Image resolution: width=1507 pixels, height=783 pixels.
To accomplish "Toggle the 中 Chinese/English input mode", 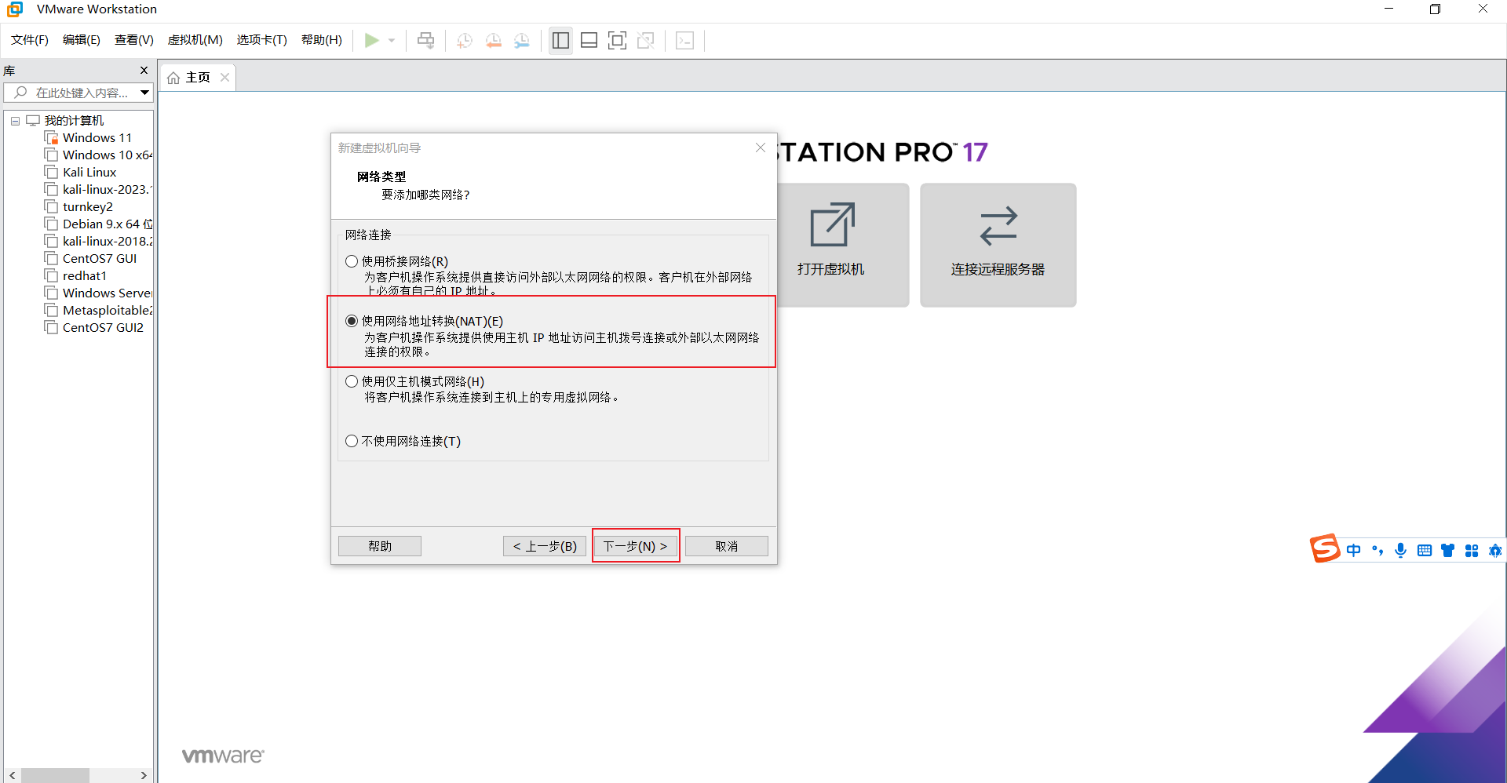I will [x=1354, y=550].
